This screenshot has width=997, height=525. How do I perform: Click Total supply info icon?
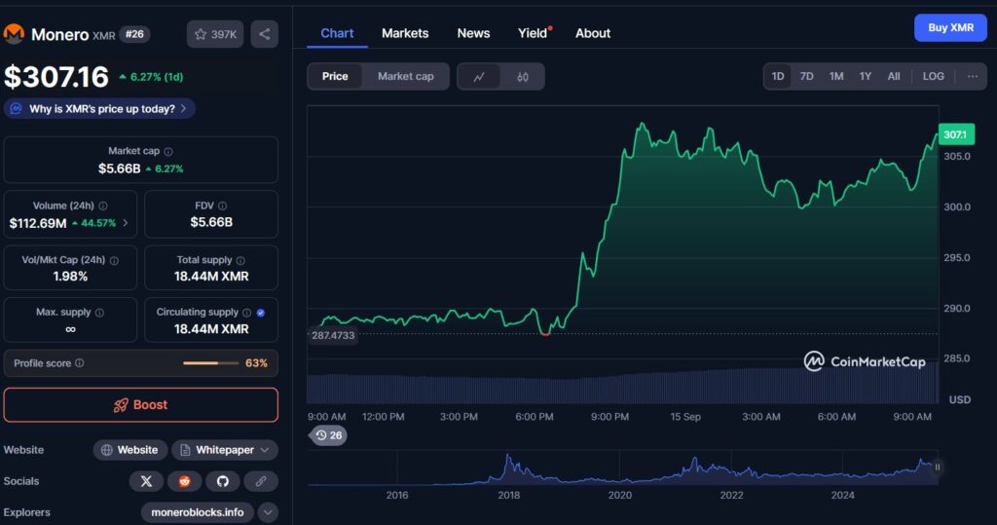(x=240, y=260)
